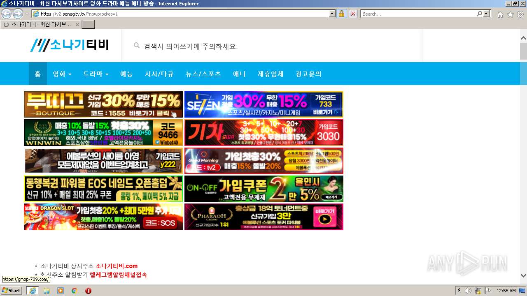Click the network tray icon
This screenshot has width=527, height=296.
point(478,291)
